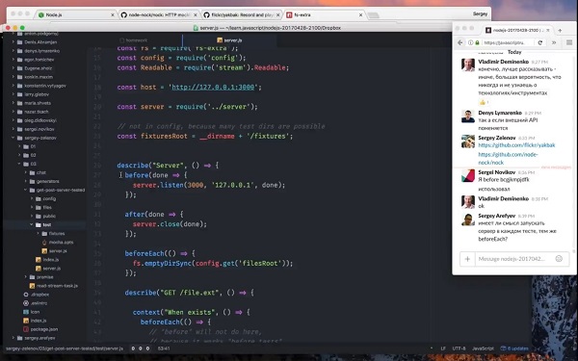The height and width of the screenshot is (361, 578).
Task: Close the fs-extra browser tab
Action: 360,15
